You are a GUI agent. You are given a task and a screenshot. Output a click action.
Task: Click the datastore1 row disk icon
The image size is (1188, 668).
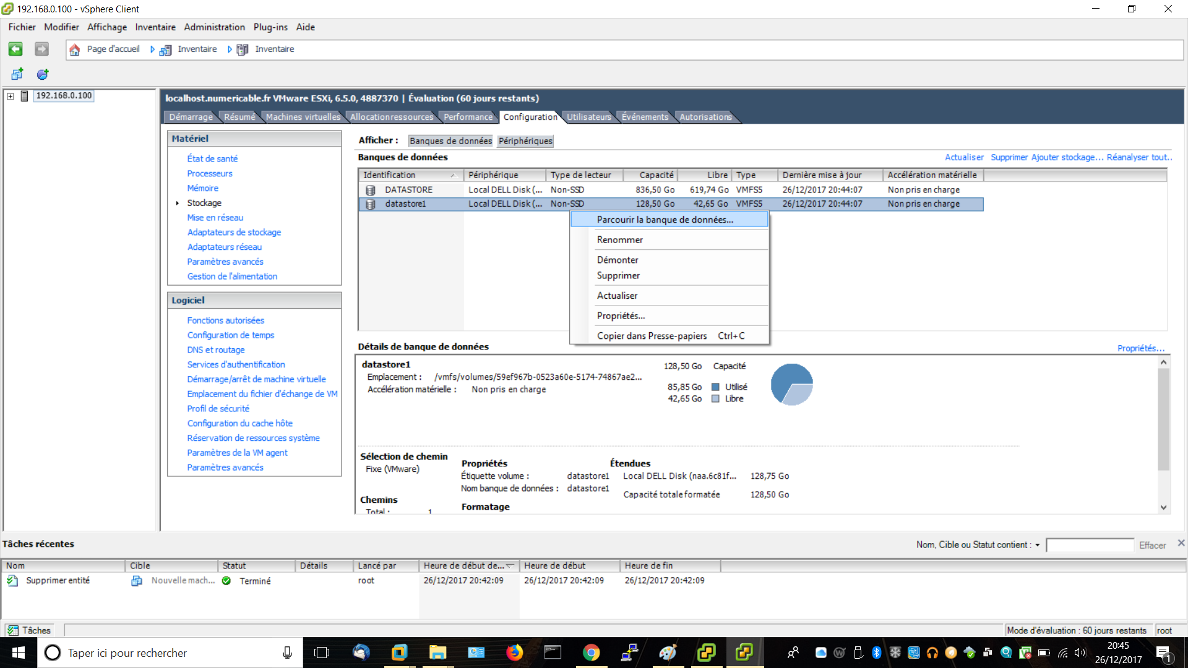pos(371,204)
